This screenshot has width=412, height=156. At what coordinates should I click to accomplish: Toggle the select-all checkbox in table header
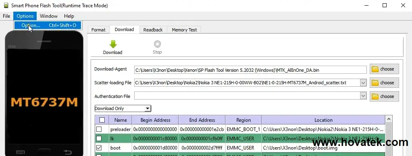point(102,120)
